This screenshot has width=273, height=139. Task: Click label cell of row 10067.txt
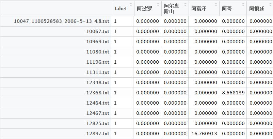tap(122, 32)
